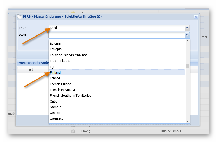Open the Feld dropdown arrow
217x142 pixels.
(187, 28)
